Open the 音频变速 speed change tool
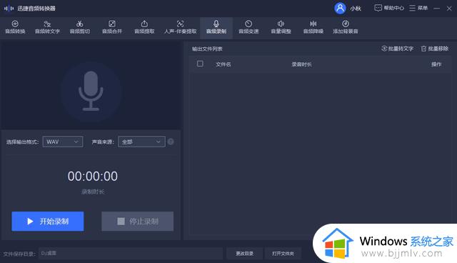Image resolution: width=457 pixels, height=263 pixels. pyautogui.click(x=248, y=27)
